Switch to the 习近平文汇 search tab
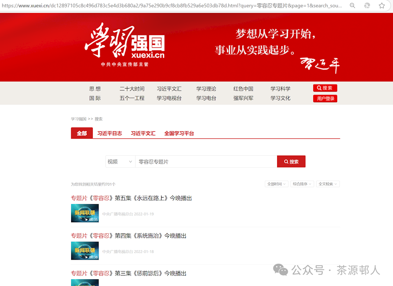 coord(143,133)
